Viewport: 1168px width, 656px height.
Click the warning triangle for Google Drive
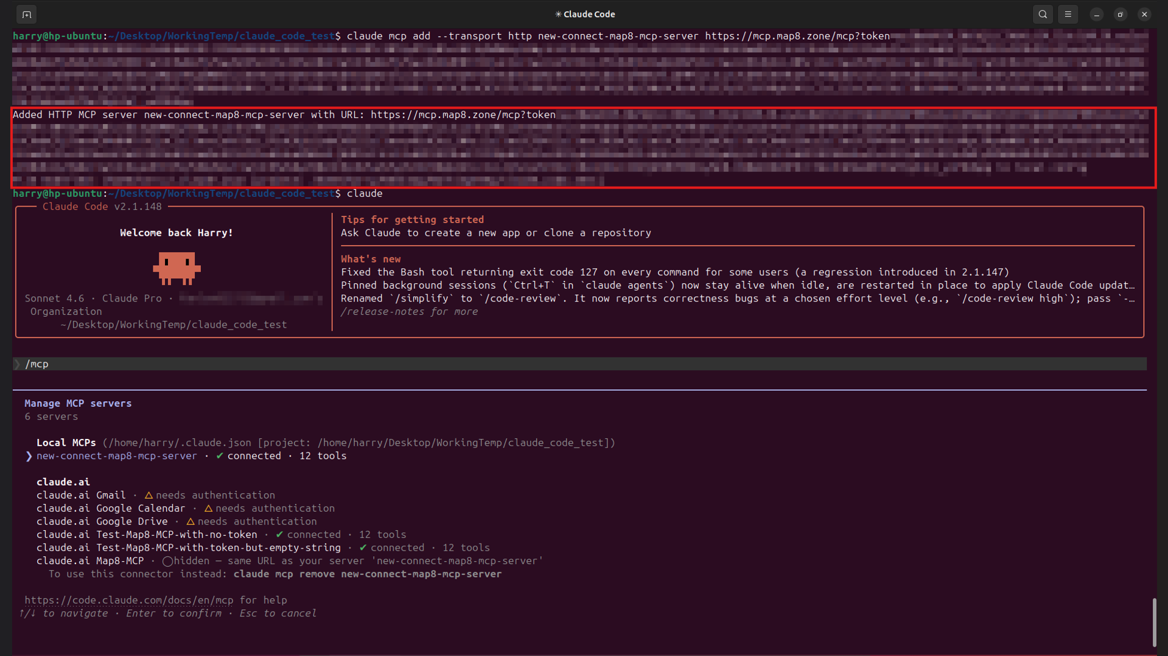191,522
